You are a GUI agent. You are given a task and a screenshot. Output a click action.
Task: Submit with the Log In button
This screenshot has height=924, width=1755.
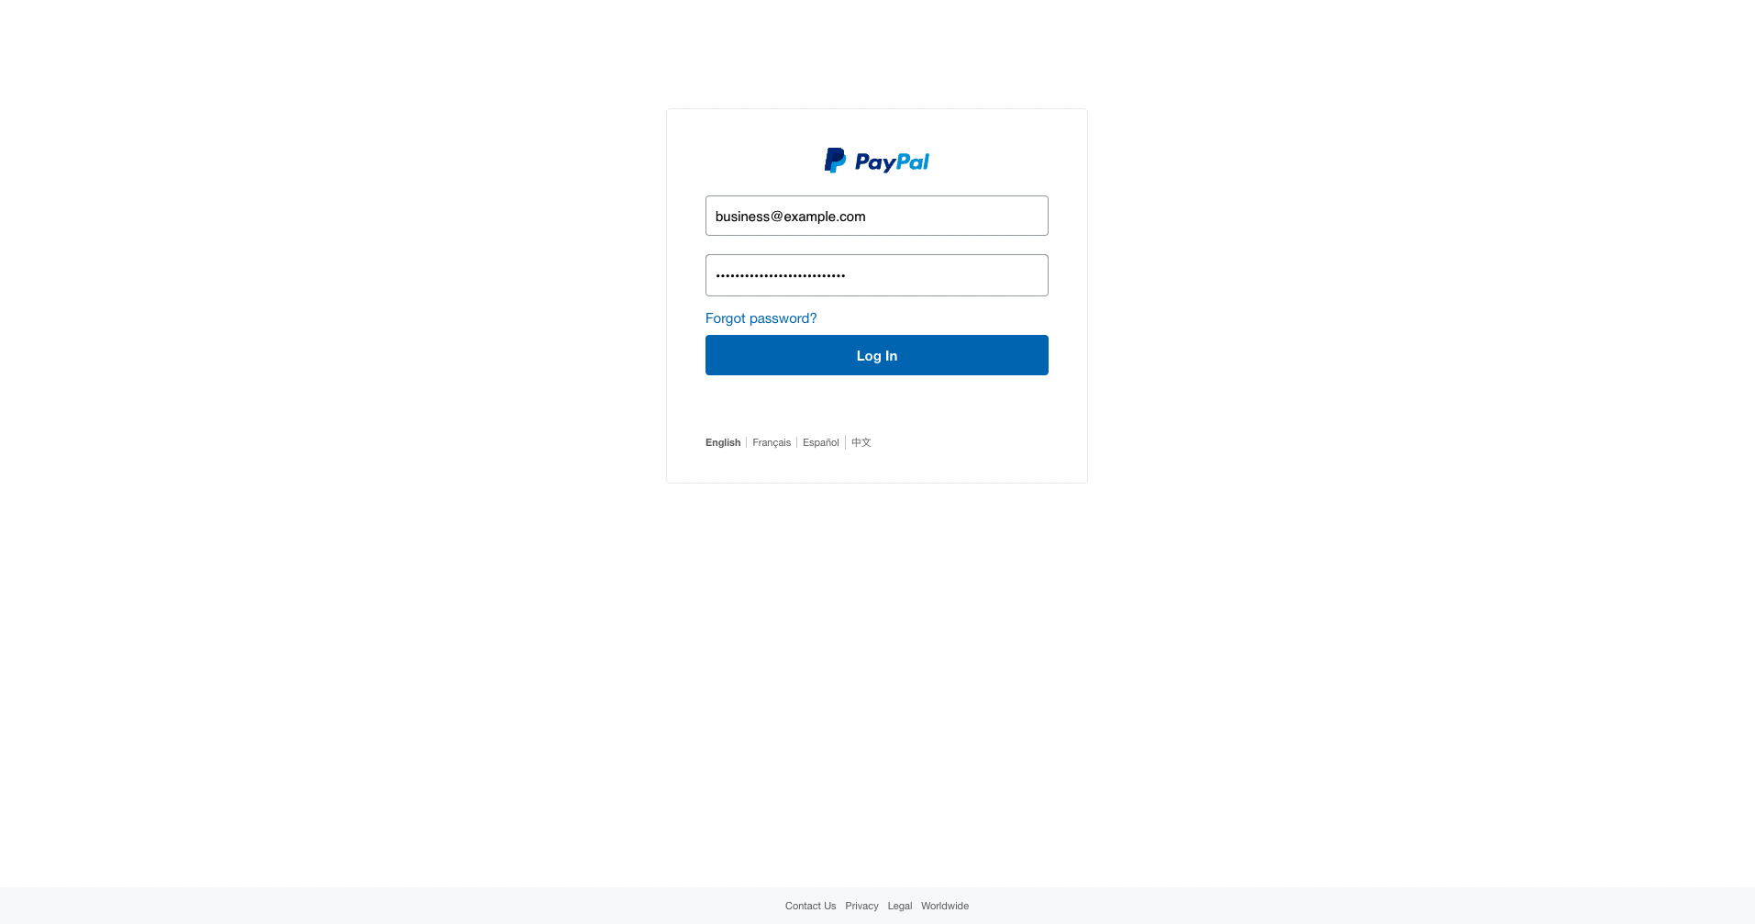(876, 355)
